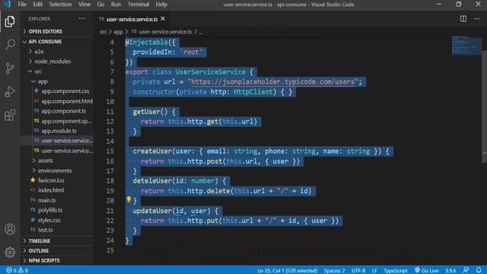
Task: Open the View menu
Action: [x=84, y=5]
